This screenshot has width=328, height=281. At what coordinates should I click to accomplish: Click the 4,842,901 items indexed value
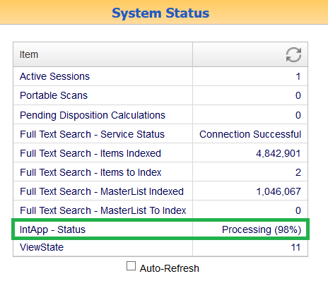(279, 154)
